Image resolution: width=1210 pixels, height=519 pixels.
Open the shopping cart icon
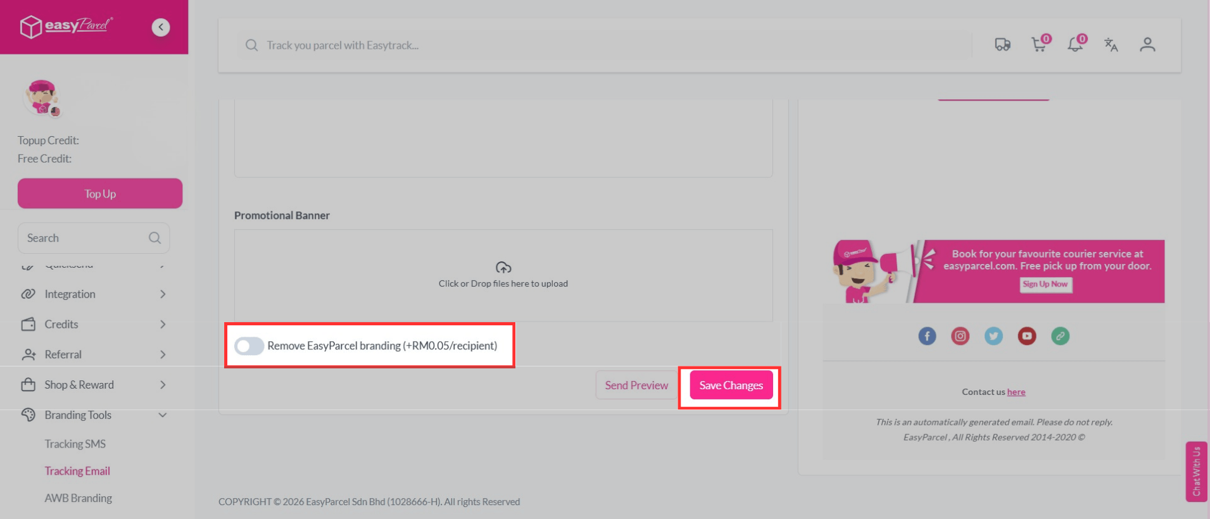pos(1040,44)
